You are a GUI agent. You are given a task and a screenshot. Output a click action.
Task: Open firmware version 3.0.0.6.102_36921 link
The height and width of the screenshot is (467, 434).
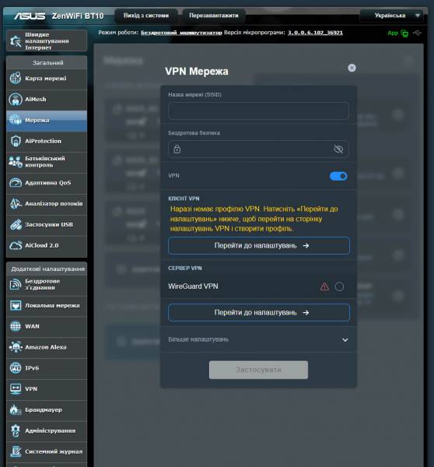315,33
